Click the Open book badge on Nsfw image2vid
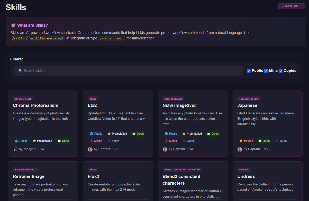The image size is (309, 201). 213,134
